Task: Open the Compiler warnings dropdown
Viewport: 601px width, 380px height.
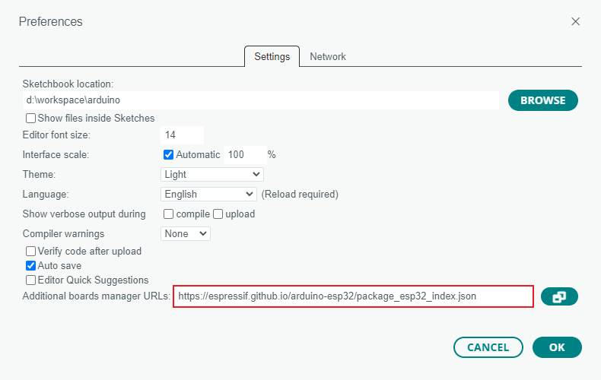Action: (186, 233)
